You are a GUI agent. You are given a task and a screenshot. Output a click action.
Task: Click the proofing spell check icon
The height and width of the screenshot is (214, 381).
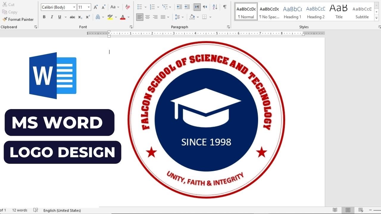click(x=36, y=210)
